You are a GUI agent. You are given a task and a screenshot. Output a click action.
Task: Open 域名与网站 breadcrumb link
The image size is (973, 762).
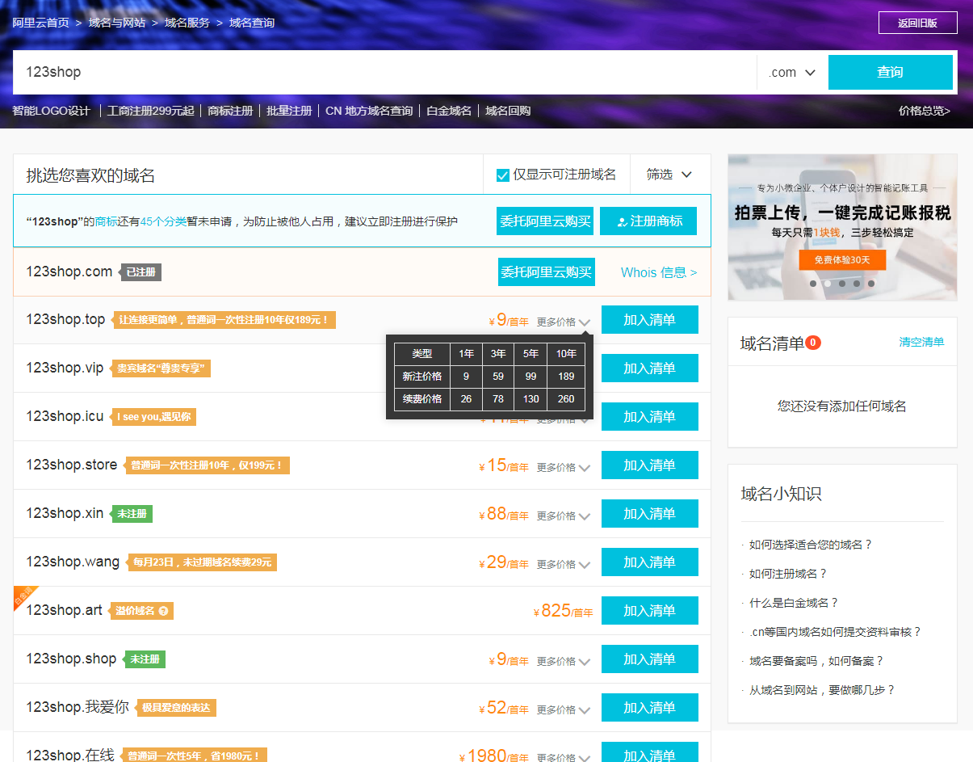(117, 23)
